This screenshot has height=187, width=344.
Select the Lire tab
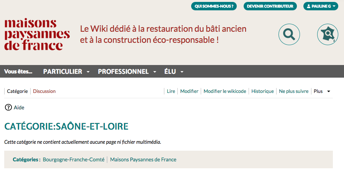click(171, 91)
